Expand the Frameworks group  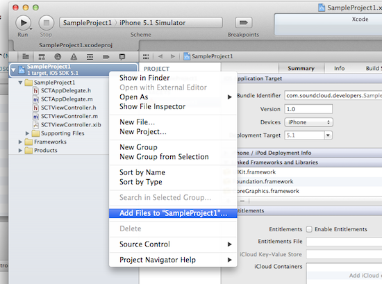20,142
